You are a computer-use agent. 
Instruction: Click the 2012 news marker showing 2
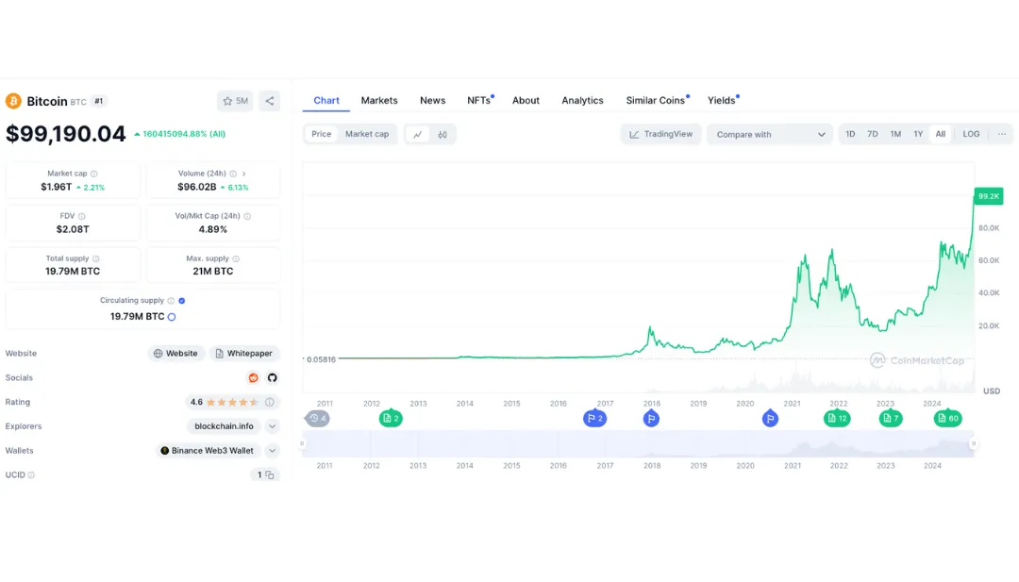pos(392,418)
